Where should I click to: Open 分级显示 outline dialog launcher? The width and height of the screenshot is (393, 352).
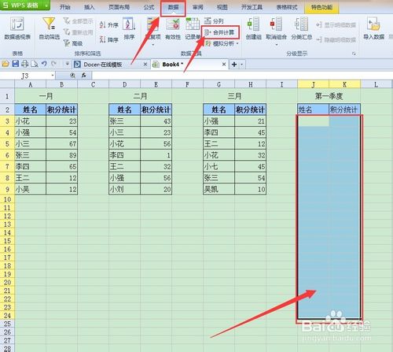[354, 54]
